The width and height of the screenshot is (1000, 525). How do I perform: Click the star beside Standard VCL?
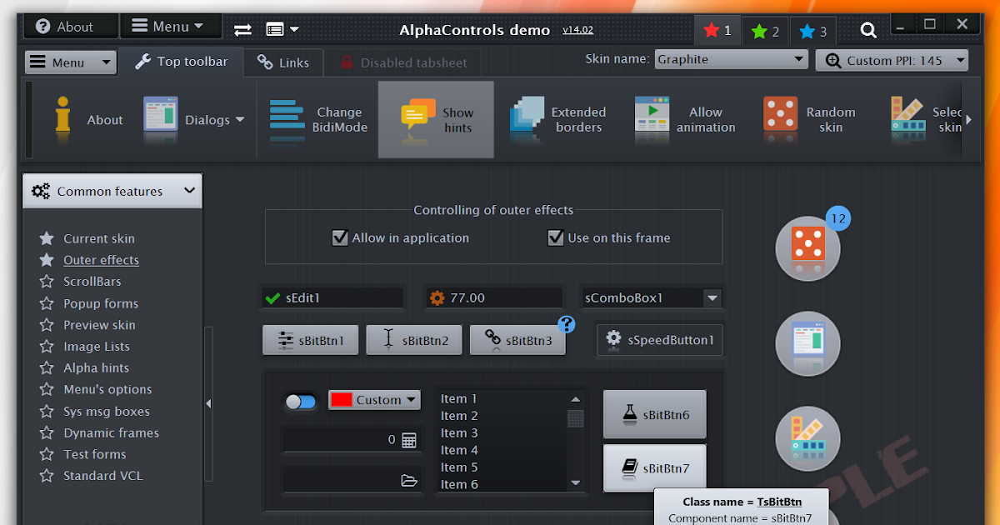tap(47, 476)
